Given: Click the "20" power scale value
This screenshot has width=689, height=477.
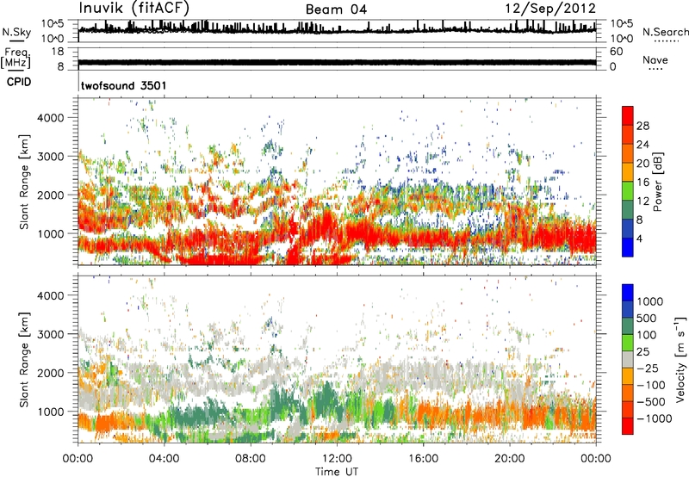Looking at the screenshot, I should [x=642, y=164].
